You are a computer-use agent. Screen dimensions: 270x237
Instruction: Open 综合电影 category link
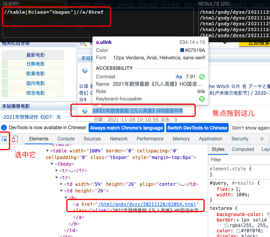click(x=36, y=93)
